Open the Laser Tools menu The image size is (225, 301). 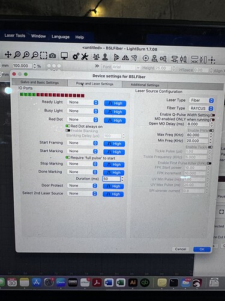coord(15,36)
